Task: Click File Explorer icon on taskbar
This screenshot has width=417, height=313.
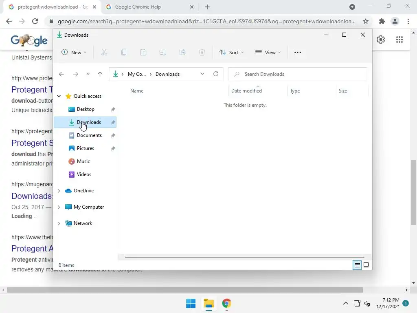Action: (209, 303)
